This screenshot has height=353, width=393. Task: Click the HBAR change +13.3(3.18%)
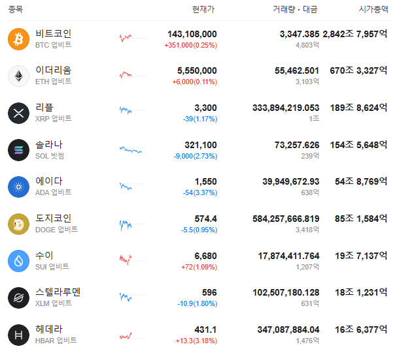coord(196,341)
